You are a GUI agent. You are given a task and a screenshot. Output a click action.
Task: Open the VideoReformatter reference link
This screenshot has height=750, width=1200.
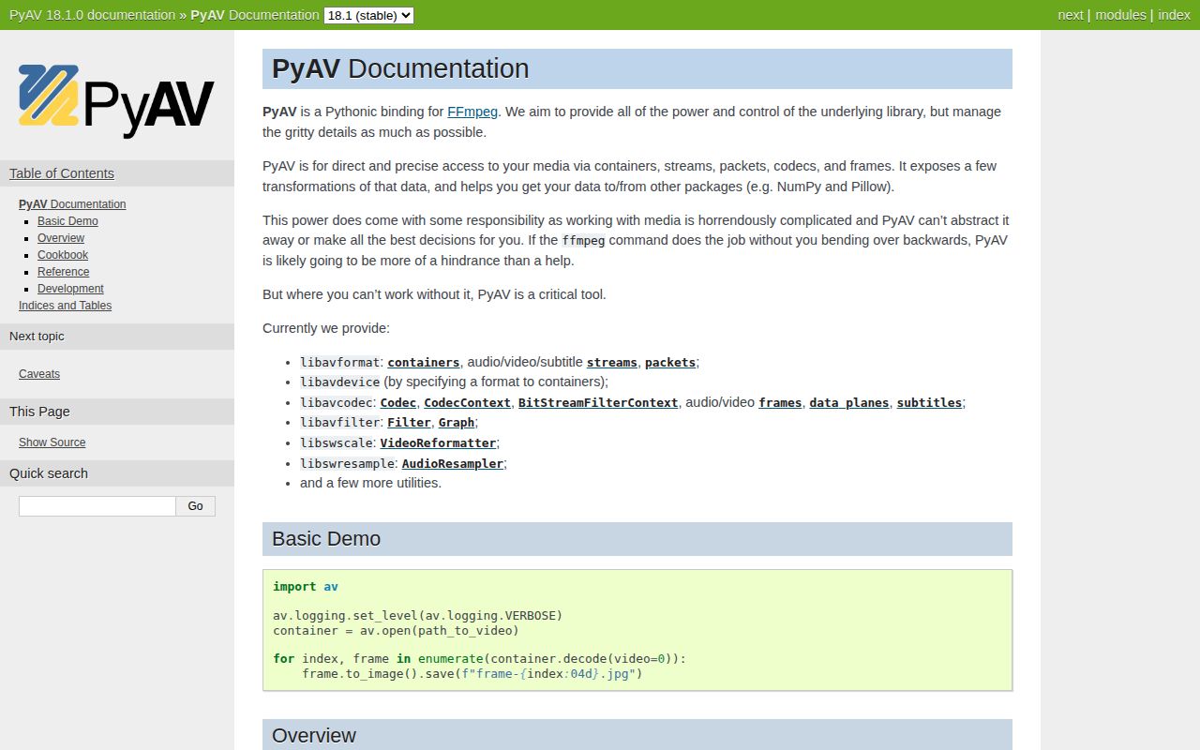(438, 443)
